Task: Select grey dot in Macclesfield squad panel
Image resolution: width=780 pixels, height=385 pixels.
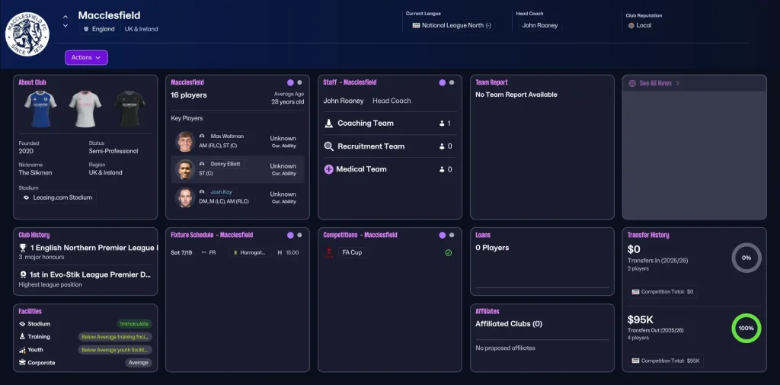Action: (x=299, y=82)
